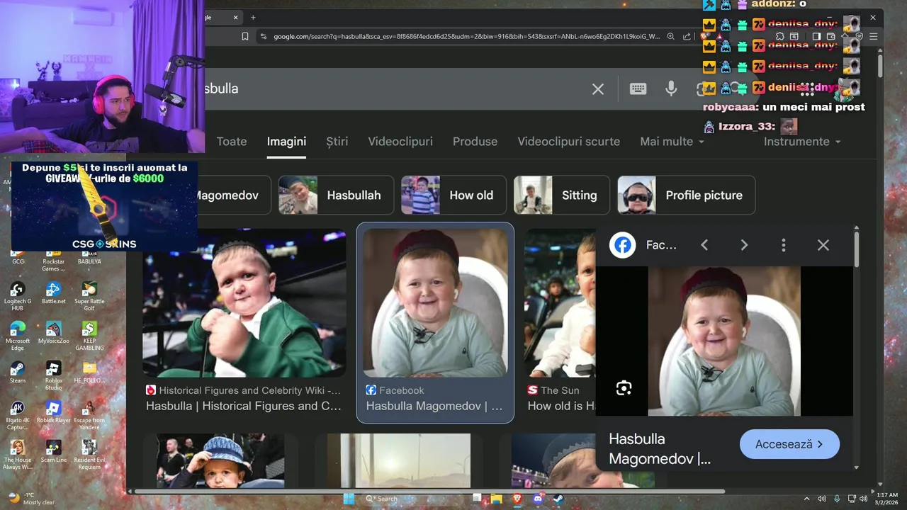Go to previous image in preview panel
907x510 pixels.
pos(704,245)
